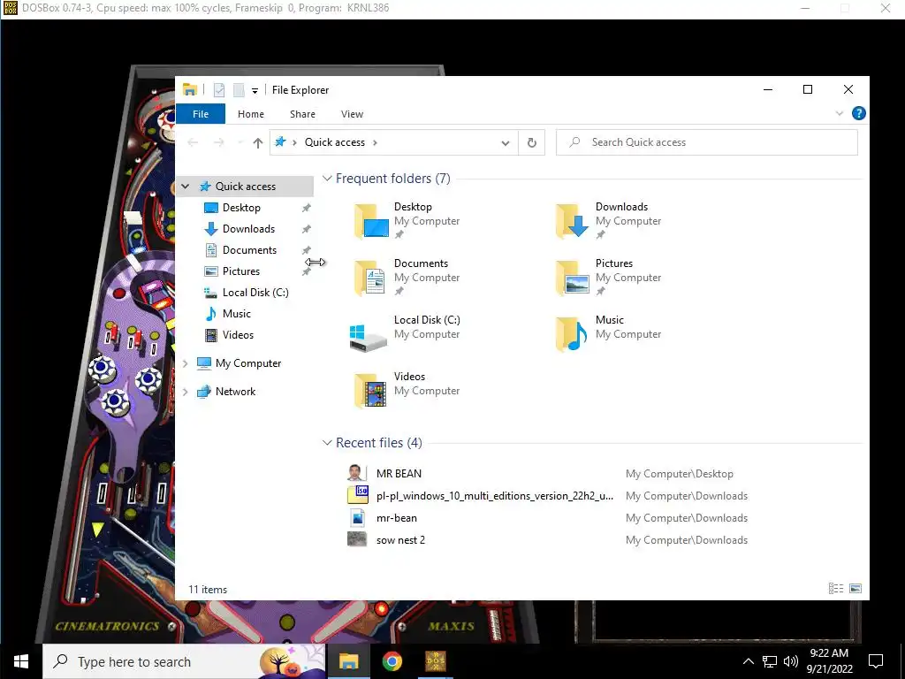
Task: Open the notification center icon
Action: pos(876,661)
